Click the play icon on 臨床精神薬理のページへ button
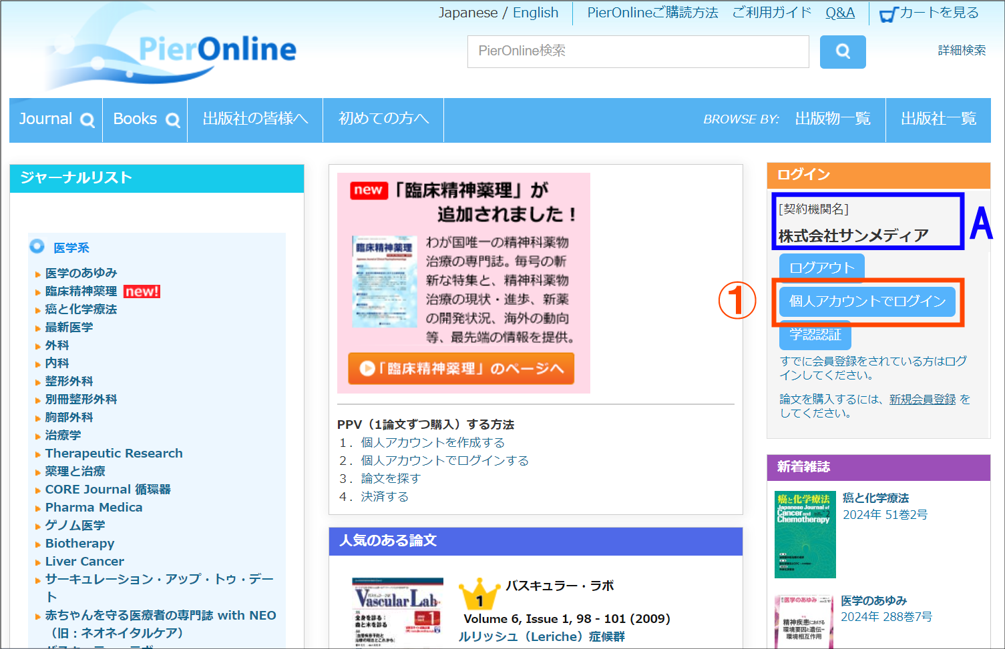The width and height of the screenshot is (1005, 649). [x=367, y=368]
